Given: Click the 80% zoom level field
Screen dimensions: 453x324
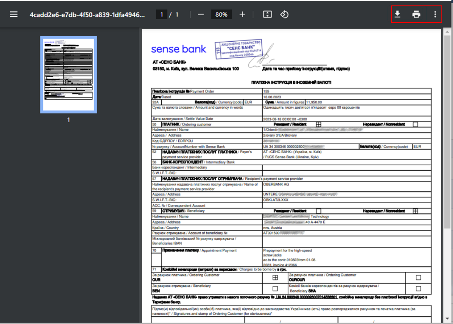Looking at the screenshot, I should [x=221, y=14].
